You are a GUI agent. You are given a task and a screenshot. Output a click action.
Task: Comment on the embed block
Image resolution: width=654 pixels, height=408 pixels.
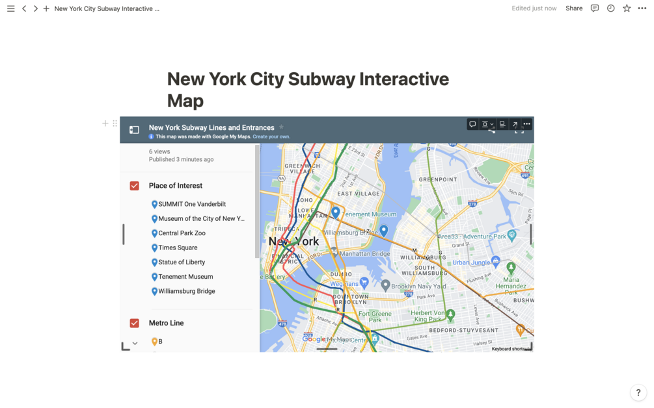coord(472,124)
